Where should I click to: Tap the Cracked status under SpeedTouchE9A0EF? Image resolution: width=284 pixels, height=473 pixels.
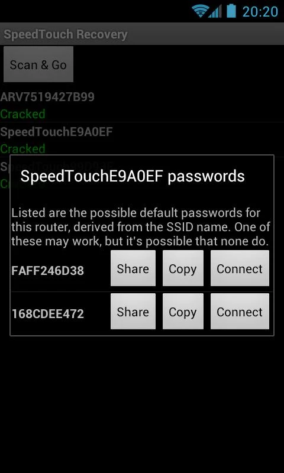click(22, 148)
